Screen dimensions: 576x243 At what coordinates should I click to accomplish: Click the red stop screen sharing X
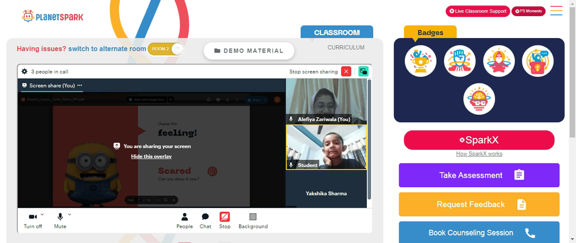coord(346,71)
